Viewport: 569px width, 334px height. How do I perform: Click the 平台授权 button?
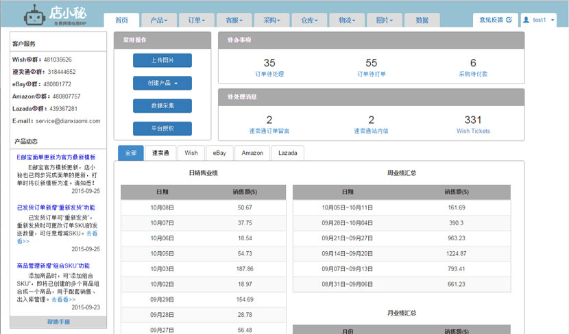coord(162,129)
